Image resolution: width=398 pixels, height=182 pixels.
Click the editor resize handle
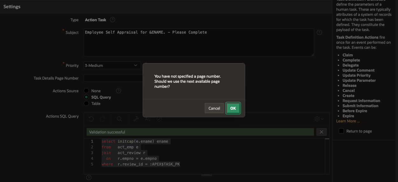[x=207, y=174]
